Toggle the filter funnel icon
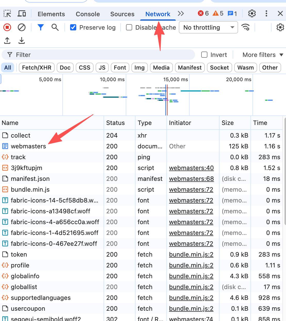Image resolution: width=286 pixels, height=321 pixels. tap(40, 27)
